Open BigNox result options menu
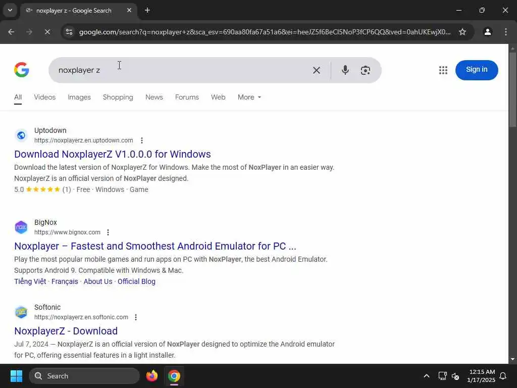This screenshot has width=517, height=388. point(108,232)
